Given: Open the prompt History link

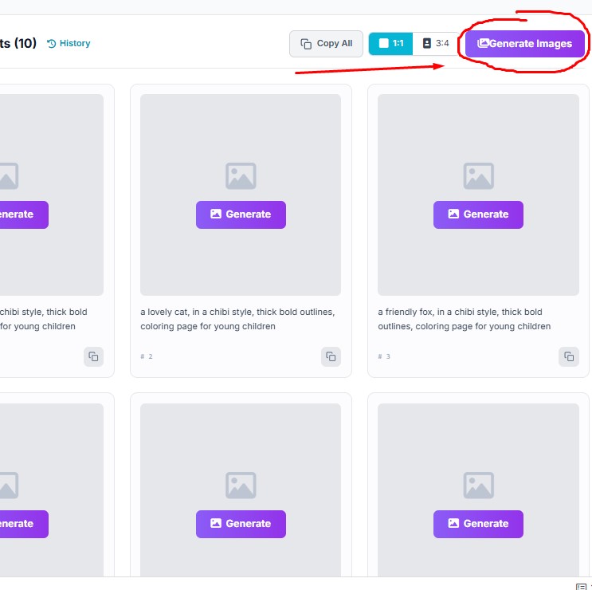Looking at the screenshot, I should tap(69, 43).
